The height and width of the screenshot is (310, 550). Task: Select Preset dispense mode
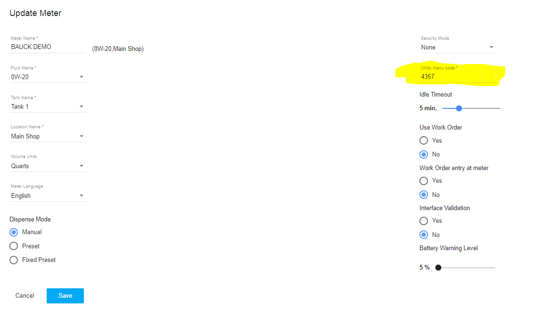(x=14, y=246)
